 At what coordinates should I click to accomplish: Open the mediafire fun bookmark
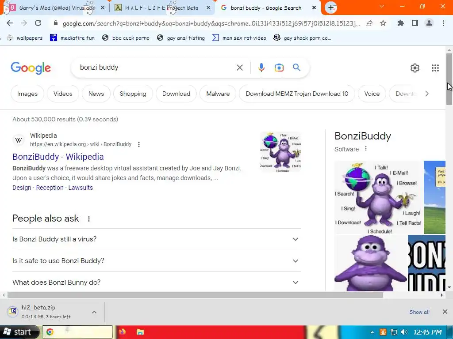tap(73, 38)
